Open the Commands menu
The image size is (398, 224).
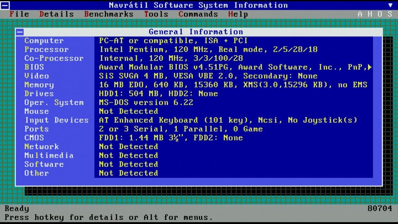pyautogui.click(x=198, y=14)
